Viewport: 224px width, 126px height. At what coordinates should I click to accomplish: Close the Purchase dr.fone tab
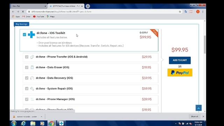[82, 6]
